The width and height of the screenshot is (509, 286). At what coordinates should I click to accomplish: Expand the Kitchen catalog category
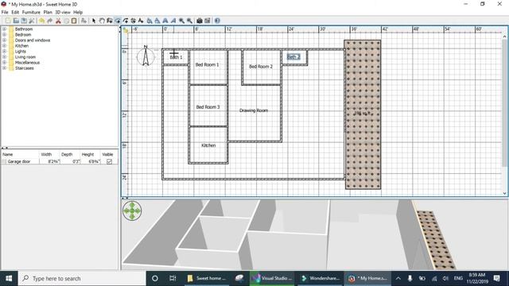pyautogui.click(x=4, y=46)
